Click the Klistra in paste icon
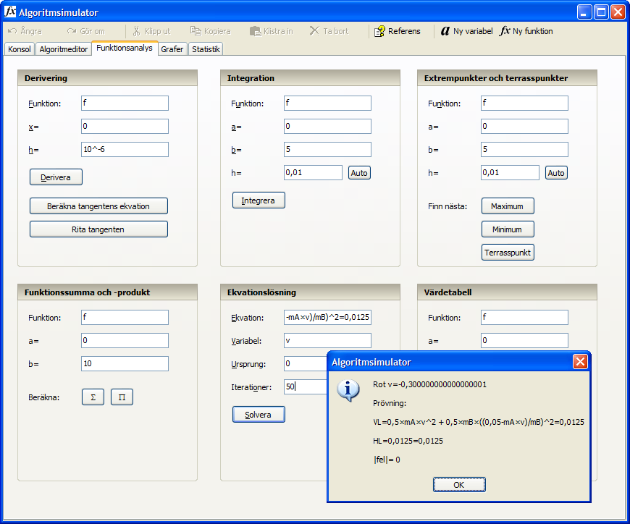The height and width of the screenshot is (524, 630). point(255,31)
